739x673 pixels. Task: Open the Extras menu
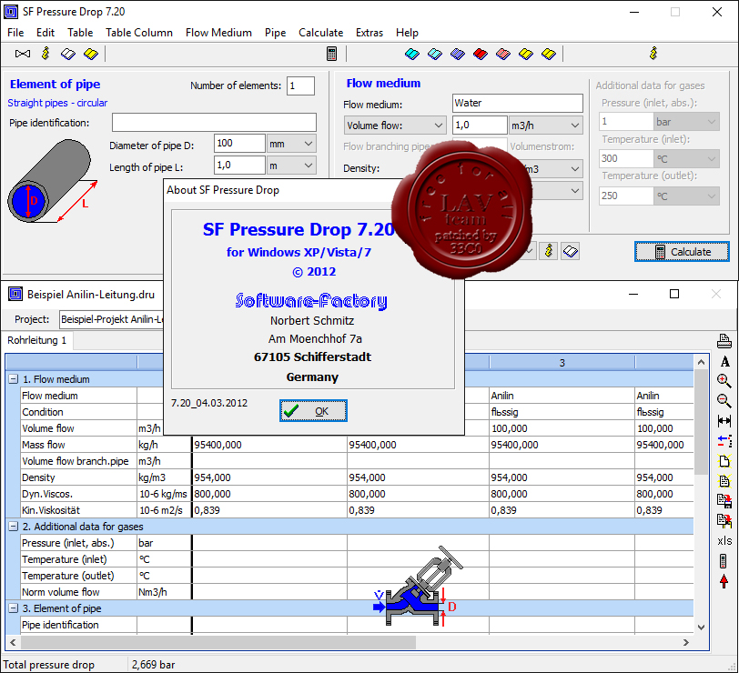369,33
